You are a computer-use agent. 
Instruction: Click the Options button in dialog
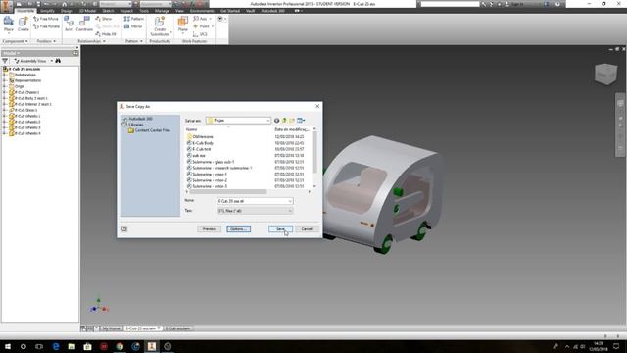239,229
